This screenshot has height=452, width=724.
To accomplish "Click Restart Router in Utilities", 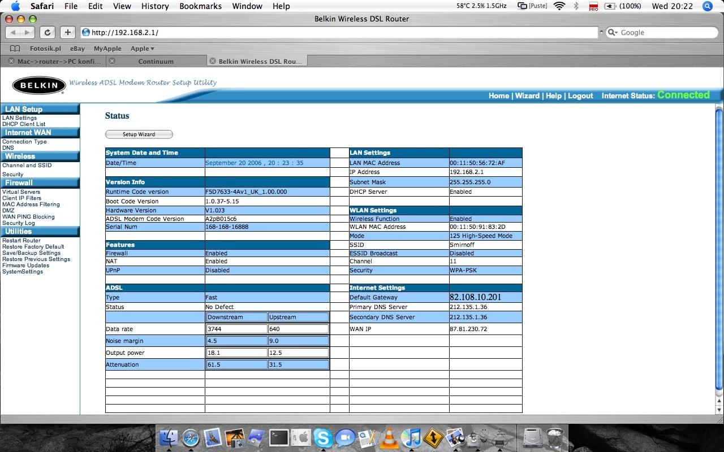I will click(21, 241).
